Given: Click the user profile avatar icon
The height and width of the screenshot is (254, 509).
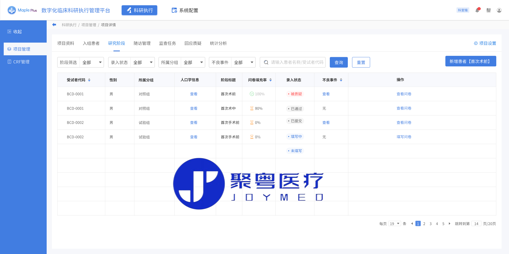Looking at the screenshot, I should click(499, 10).
